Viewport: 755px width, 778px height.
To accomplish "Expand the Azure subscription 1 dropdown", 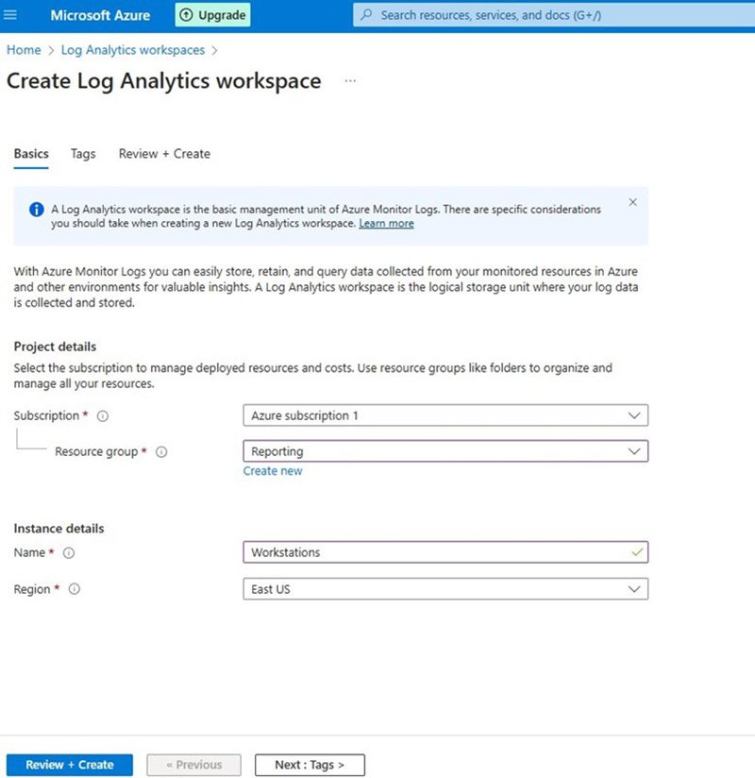I will [445, 415].
